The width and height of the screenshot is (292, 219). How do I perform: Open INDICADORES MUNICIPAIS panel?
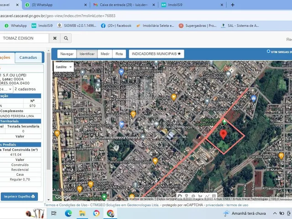156,54
